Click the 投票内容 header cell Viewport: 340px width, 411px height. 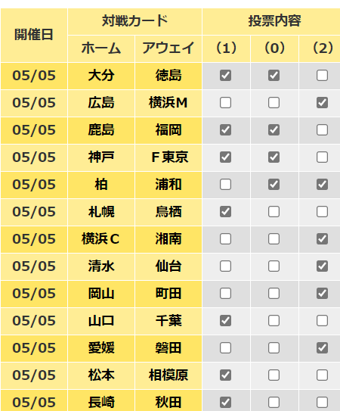tap(271, 21)
